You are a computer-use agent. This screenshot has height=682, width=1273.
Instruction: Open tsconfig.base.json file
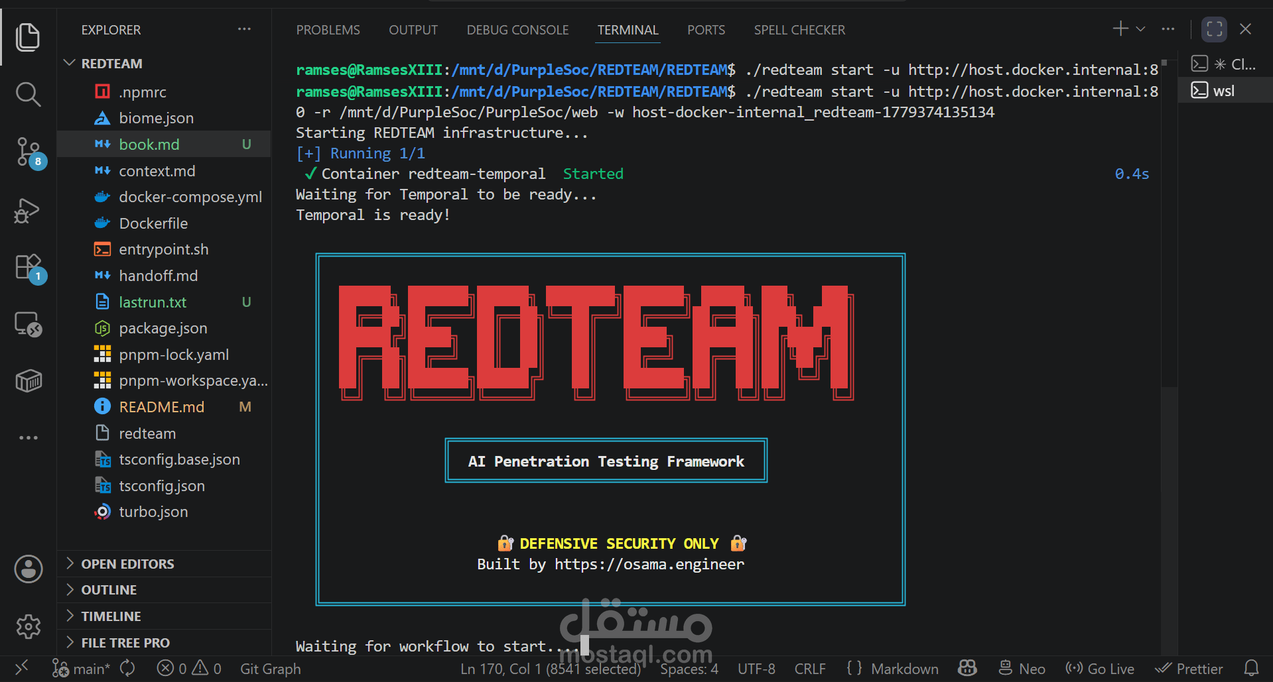point(164,459)
